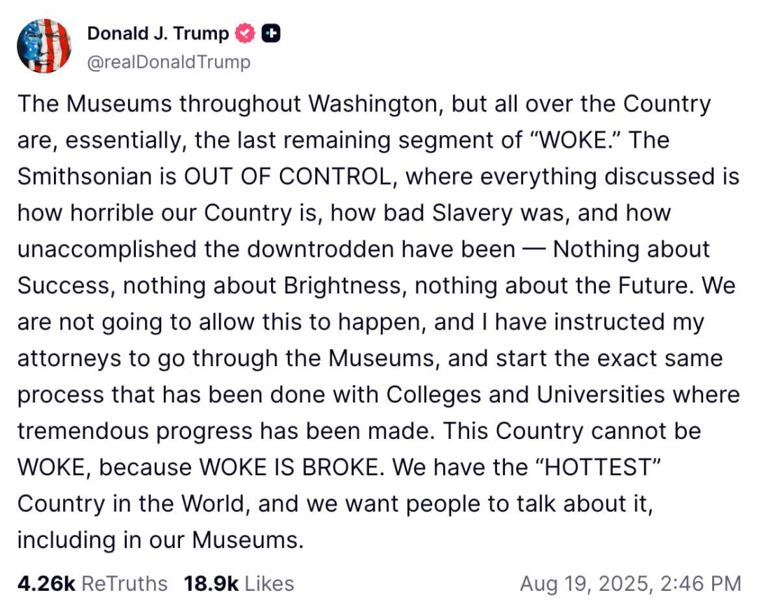This screenshot has width=759, height=609.
Task: Click the phrase WOKE IS BROKE
Action: tap(295, 468)
